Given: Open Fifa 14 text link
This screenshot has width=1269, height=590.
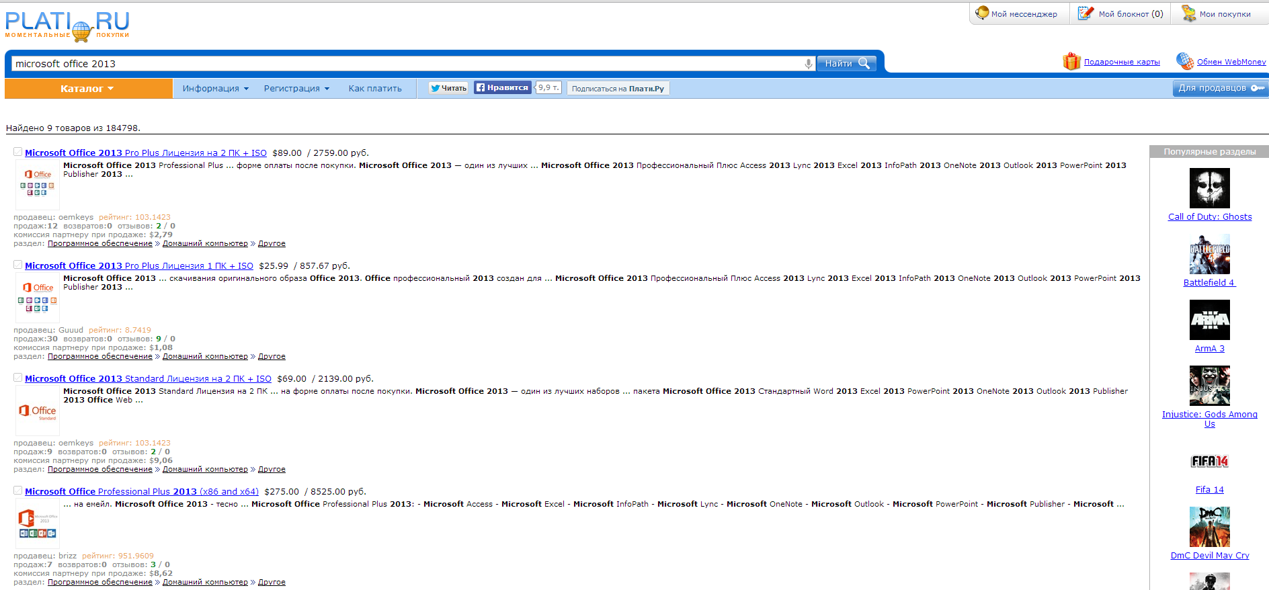Looking at the screenshot, I should [1210, 490].
